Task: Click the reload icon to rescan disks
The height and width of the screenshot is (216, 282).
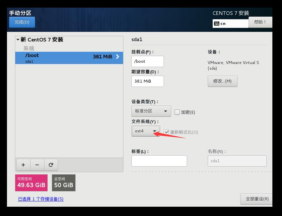Action: 51,165
